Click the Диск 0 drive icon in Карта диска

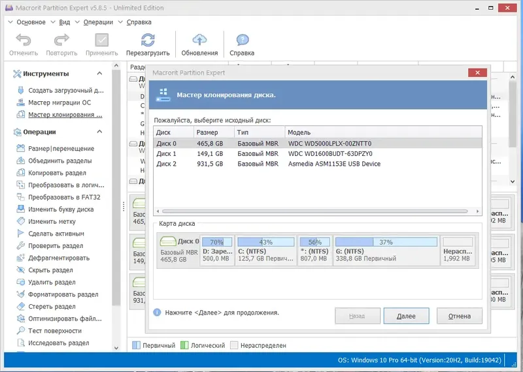point(168,241)
